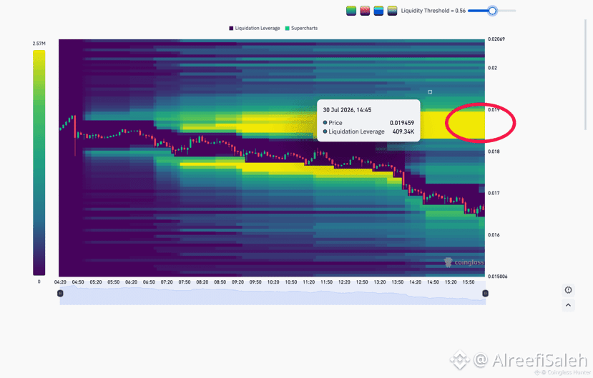
Task: Click the small square marker above the yellow band
Action: click(430, 91)
